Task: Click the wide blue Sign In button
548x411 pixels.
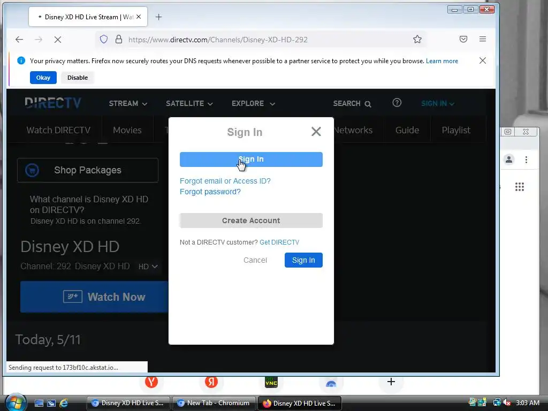Action: pyautogui.click(x=251, y=159)
